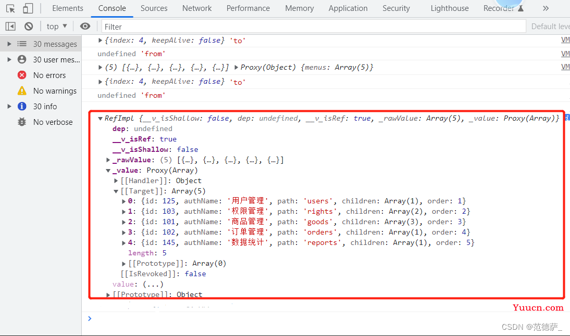This screenshot has height=336, width=570.
Task: Open the Security tab
Action: click(x=396, y=8)
